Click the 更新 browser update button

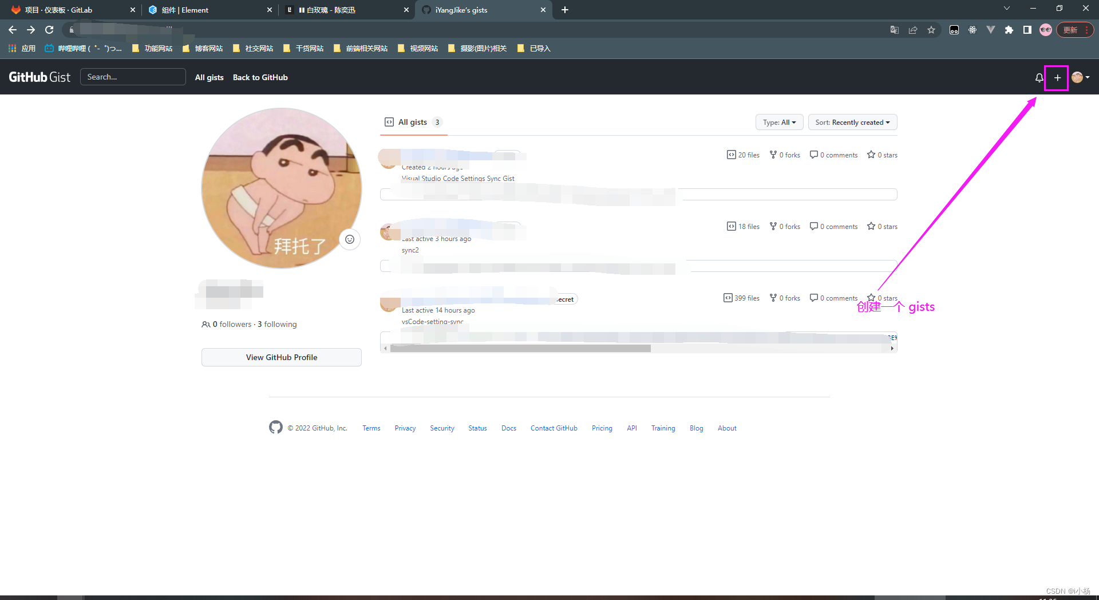(x=1076, y=30)
